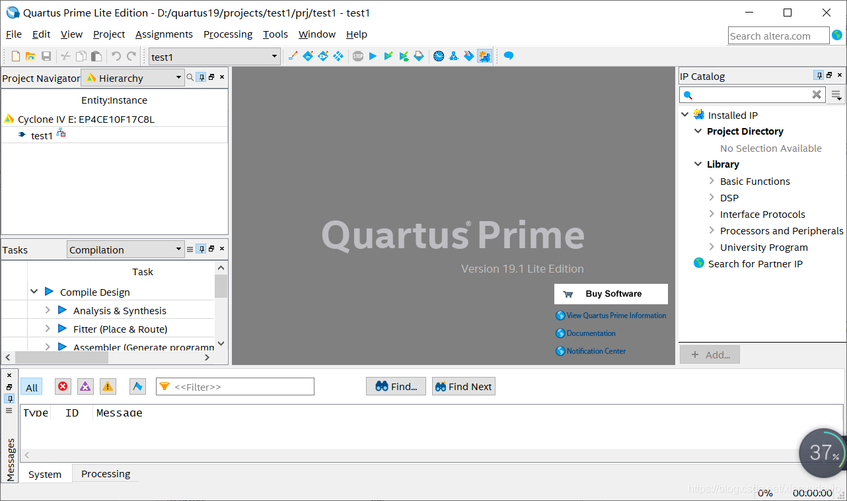Expand Fitter (Place & Route) task

(48, 328)
